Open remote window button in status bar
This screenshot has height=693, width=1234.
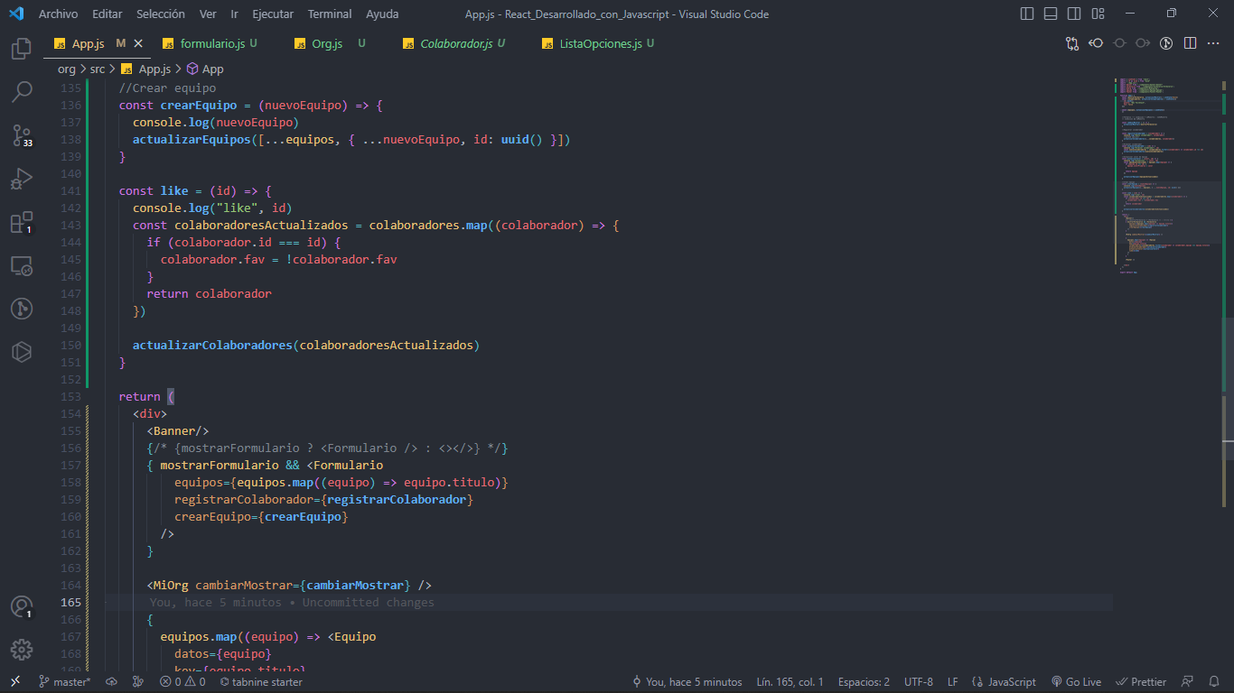click(x=15, y=682)
